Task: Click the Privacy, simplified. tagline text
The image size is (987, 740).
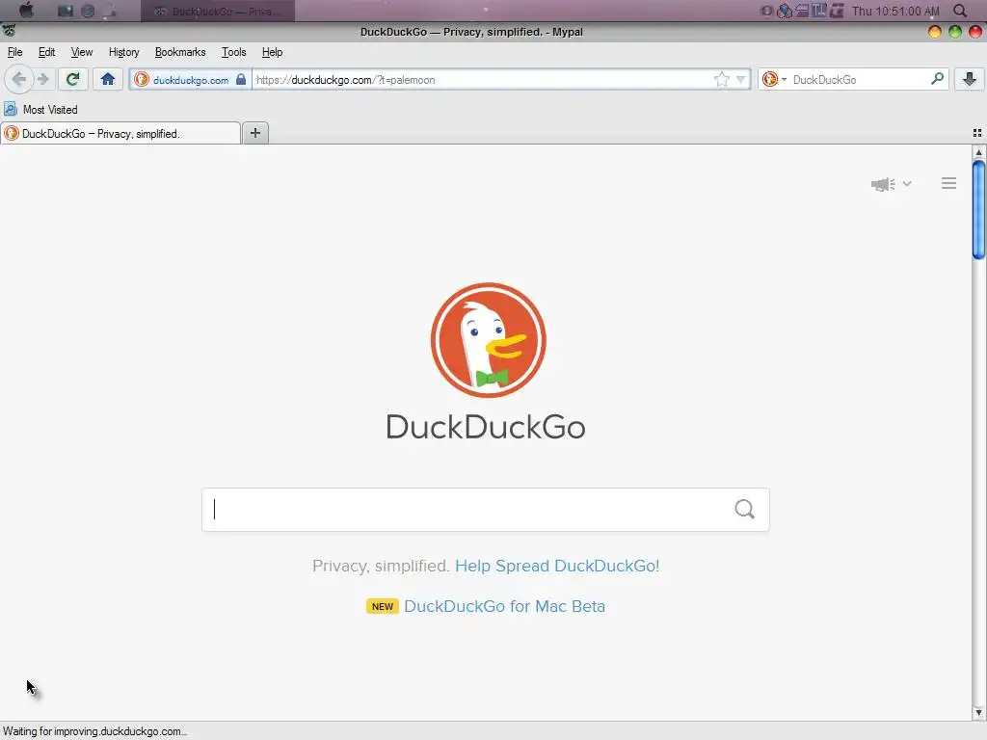Action: [381, 566]
